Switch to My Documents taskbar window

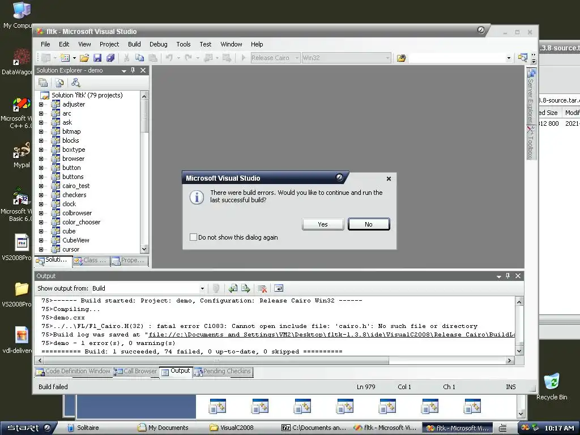pyautogui.click(x=164, y=428)
